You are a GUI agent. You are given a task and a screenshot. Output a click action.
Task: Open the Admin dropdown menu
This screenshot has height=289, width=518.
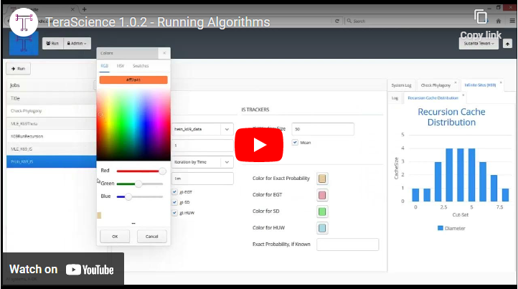(x=77, y=43)
